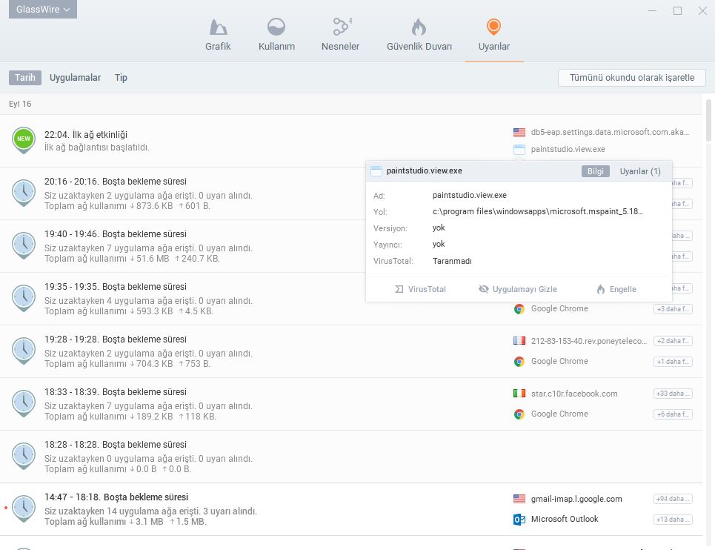The width and height of the screenshot is (715, 550).
Task: Open the GlassWire dropdown menu
Action: pos(43,9)
